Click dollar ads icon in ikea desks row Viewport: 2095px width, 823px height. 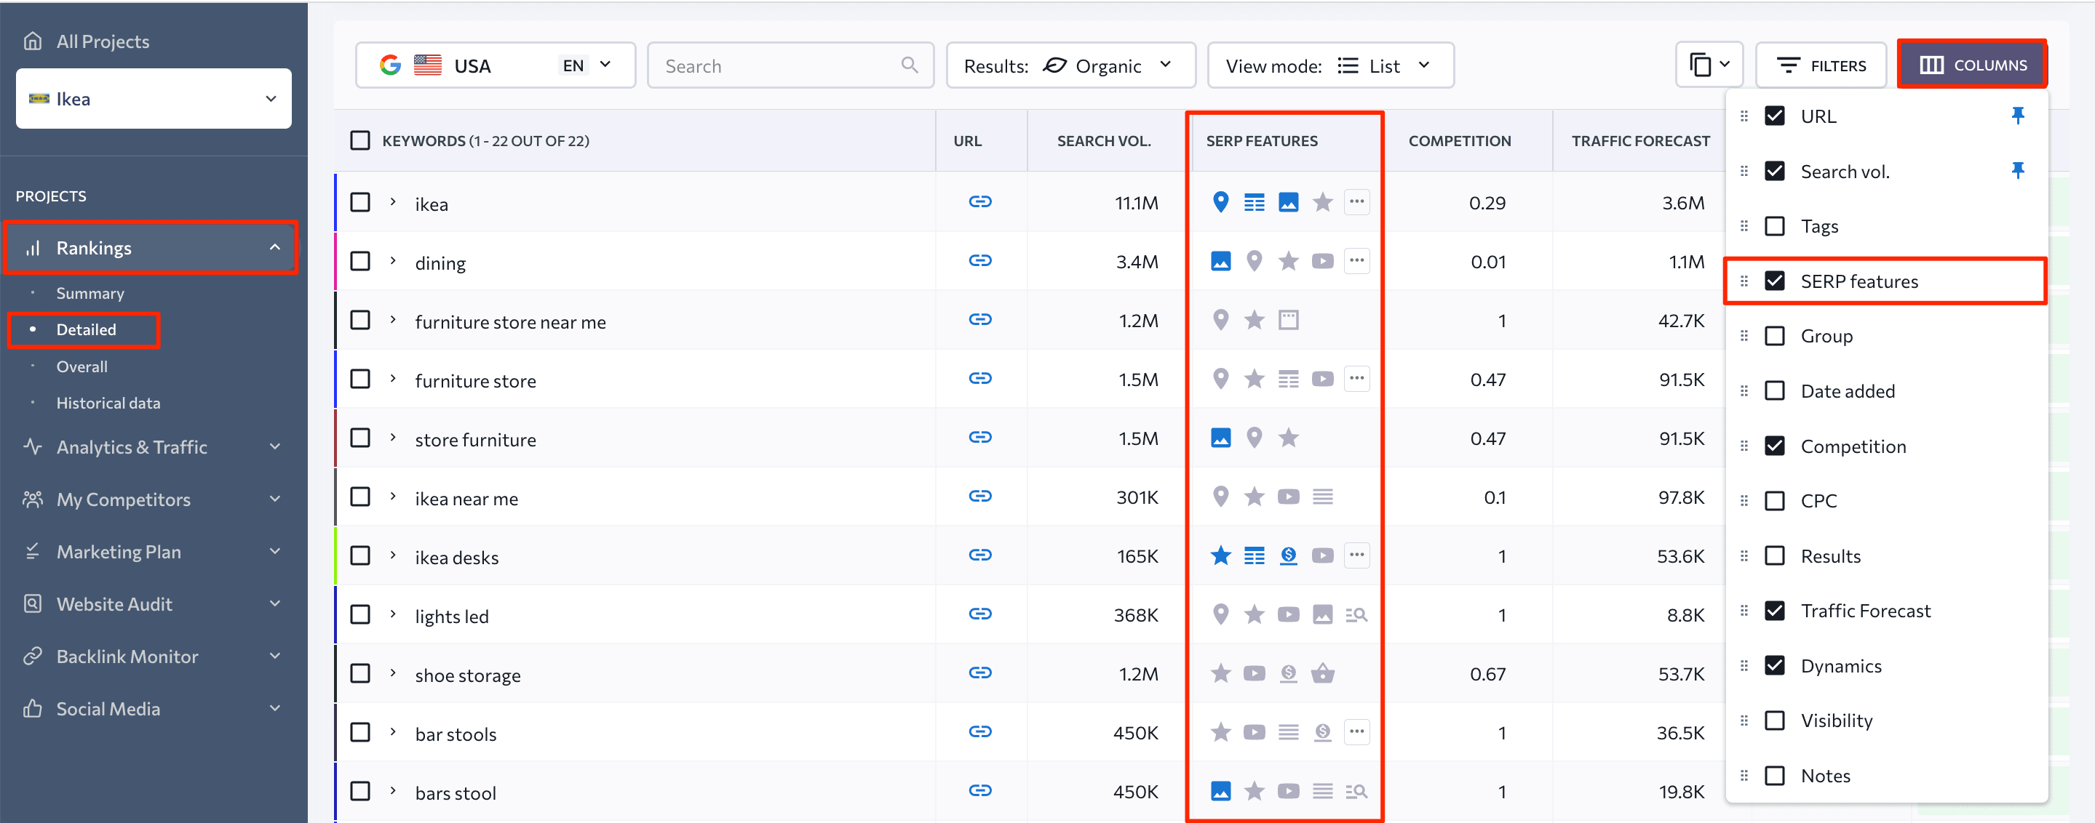coord(1288,555)
